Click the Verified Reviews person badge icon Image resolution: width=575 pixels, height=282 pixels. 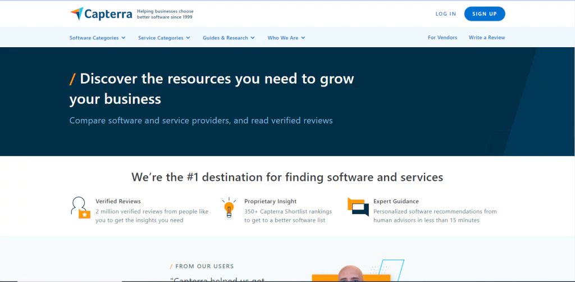80,208
